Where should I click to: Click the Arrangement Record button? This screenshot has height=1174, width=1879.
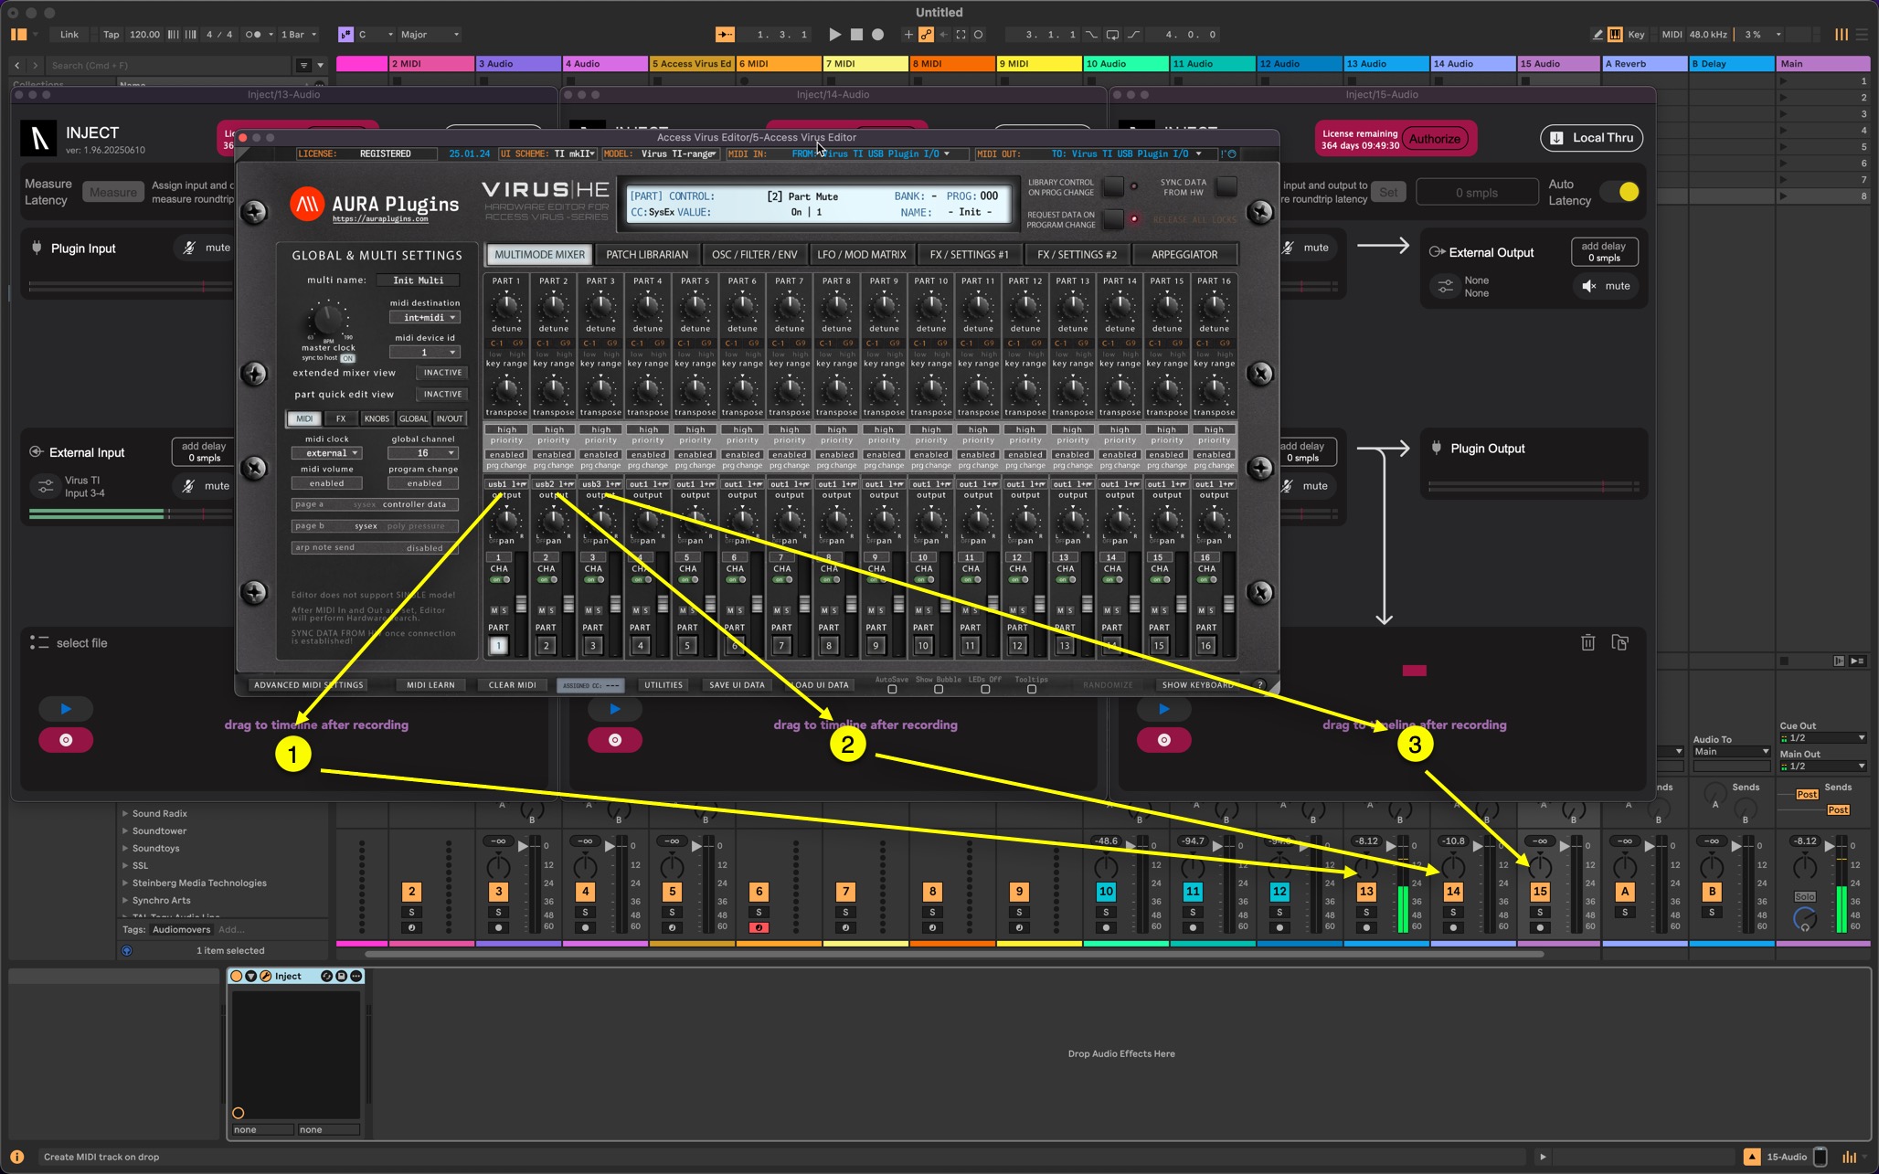pyautogui.click(x=878, y=35)
